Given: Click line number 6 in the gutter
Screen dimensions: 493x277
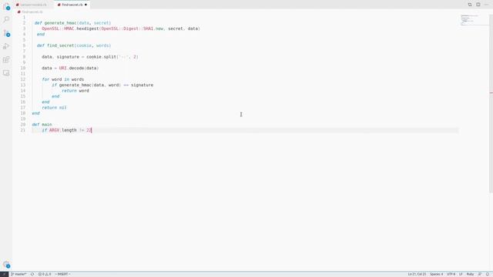Looking at the screenshot, I should (24, 45).
